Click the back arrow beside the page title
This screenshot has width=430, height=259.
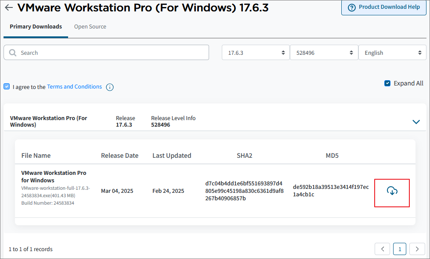8,8
